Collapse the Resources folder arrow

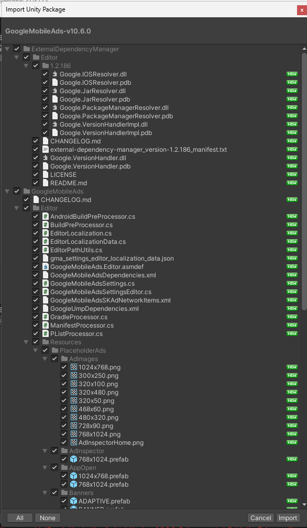26,342
